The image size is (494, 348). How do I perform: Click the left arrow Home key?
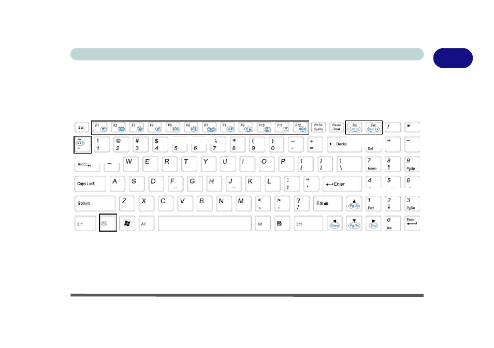(x=335, y=223)
